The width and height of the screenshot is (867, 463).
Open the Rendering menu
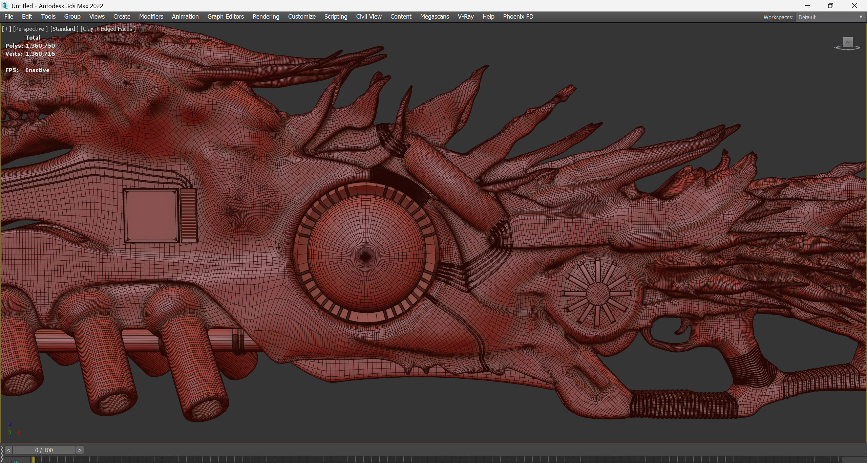pyautogui.click(x=266, y=17)
